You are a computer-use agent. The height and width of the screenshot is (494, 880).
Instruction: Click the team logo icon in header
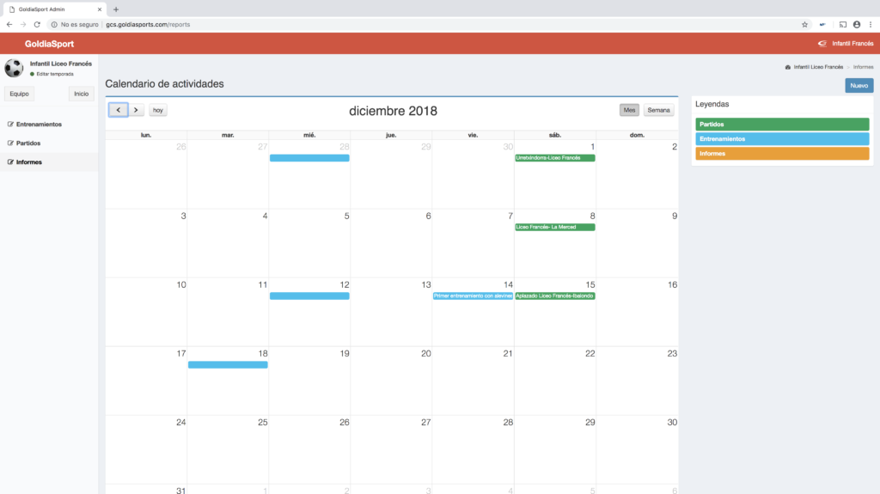[822, 43]
